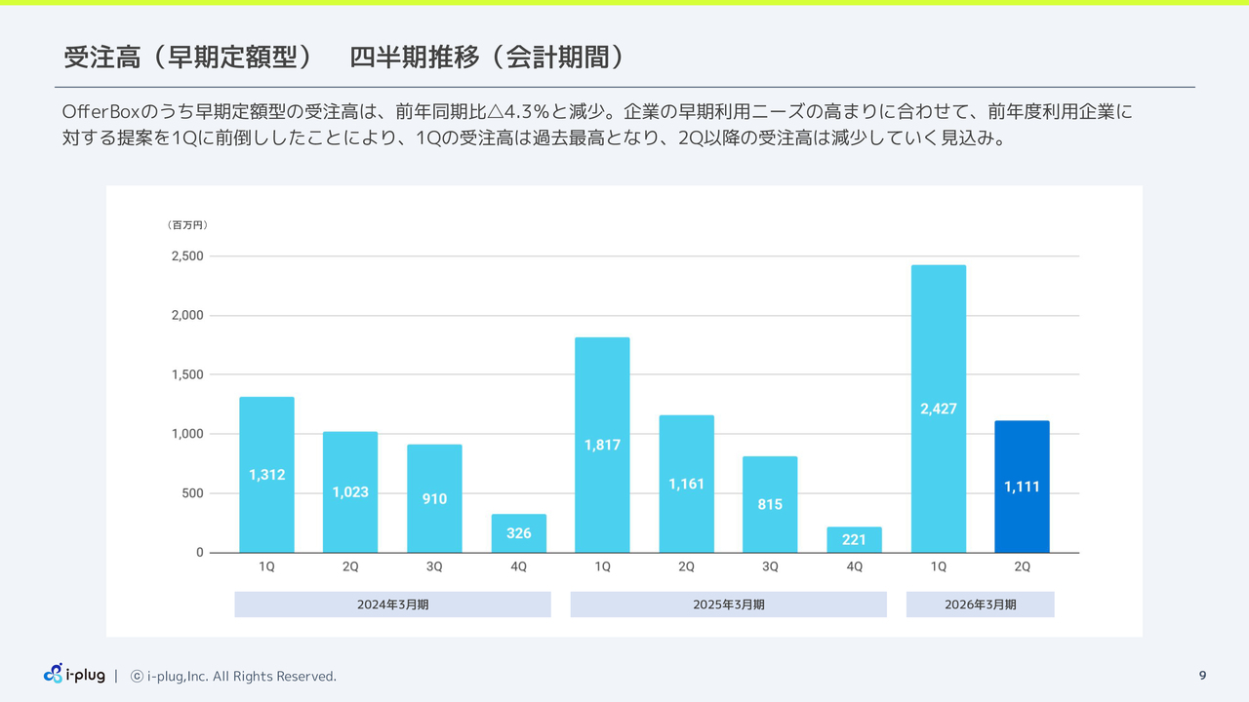Click the page number 9
Image resolution: width=1249 pixels, height=702 pixels.
[x=1202, y=676]
